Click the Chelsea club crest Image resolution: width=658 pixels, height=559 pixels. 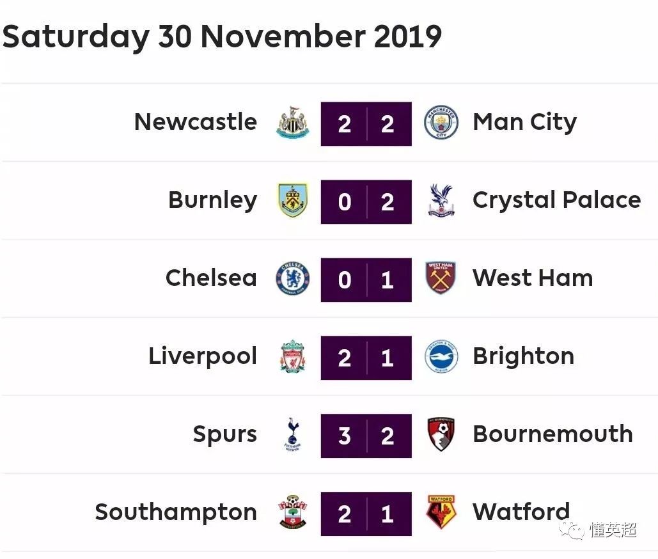pyautogui.click(x=293, y=278)
